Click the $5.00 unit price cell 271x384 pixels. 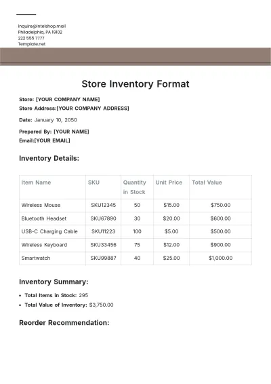[171, 231]
